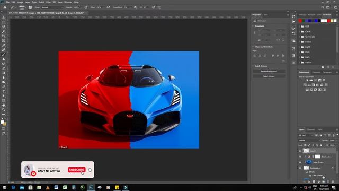This screenshot has height=191, width=339.
Task: Open the search icon at top right
Action: point(323,7)
